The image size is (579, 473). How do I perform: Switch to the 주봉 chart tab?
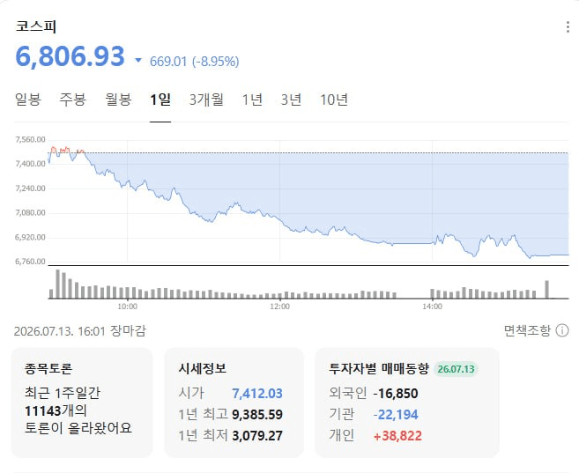click(73, 100)
